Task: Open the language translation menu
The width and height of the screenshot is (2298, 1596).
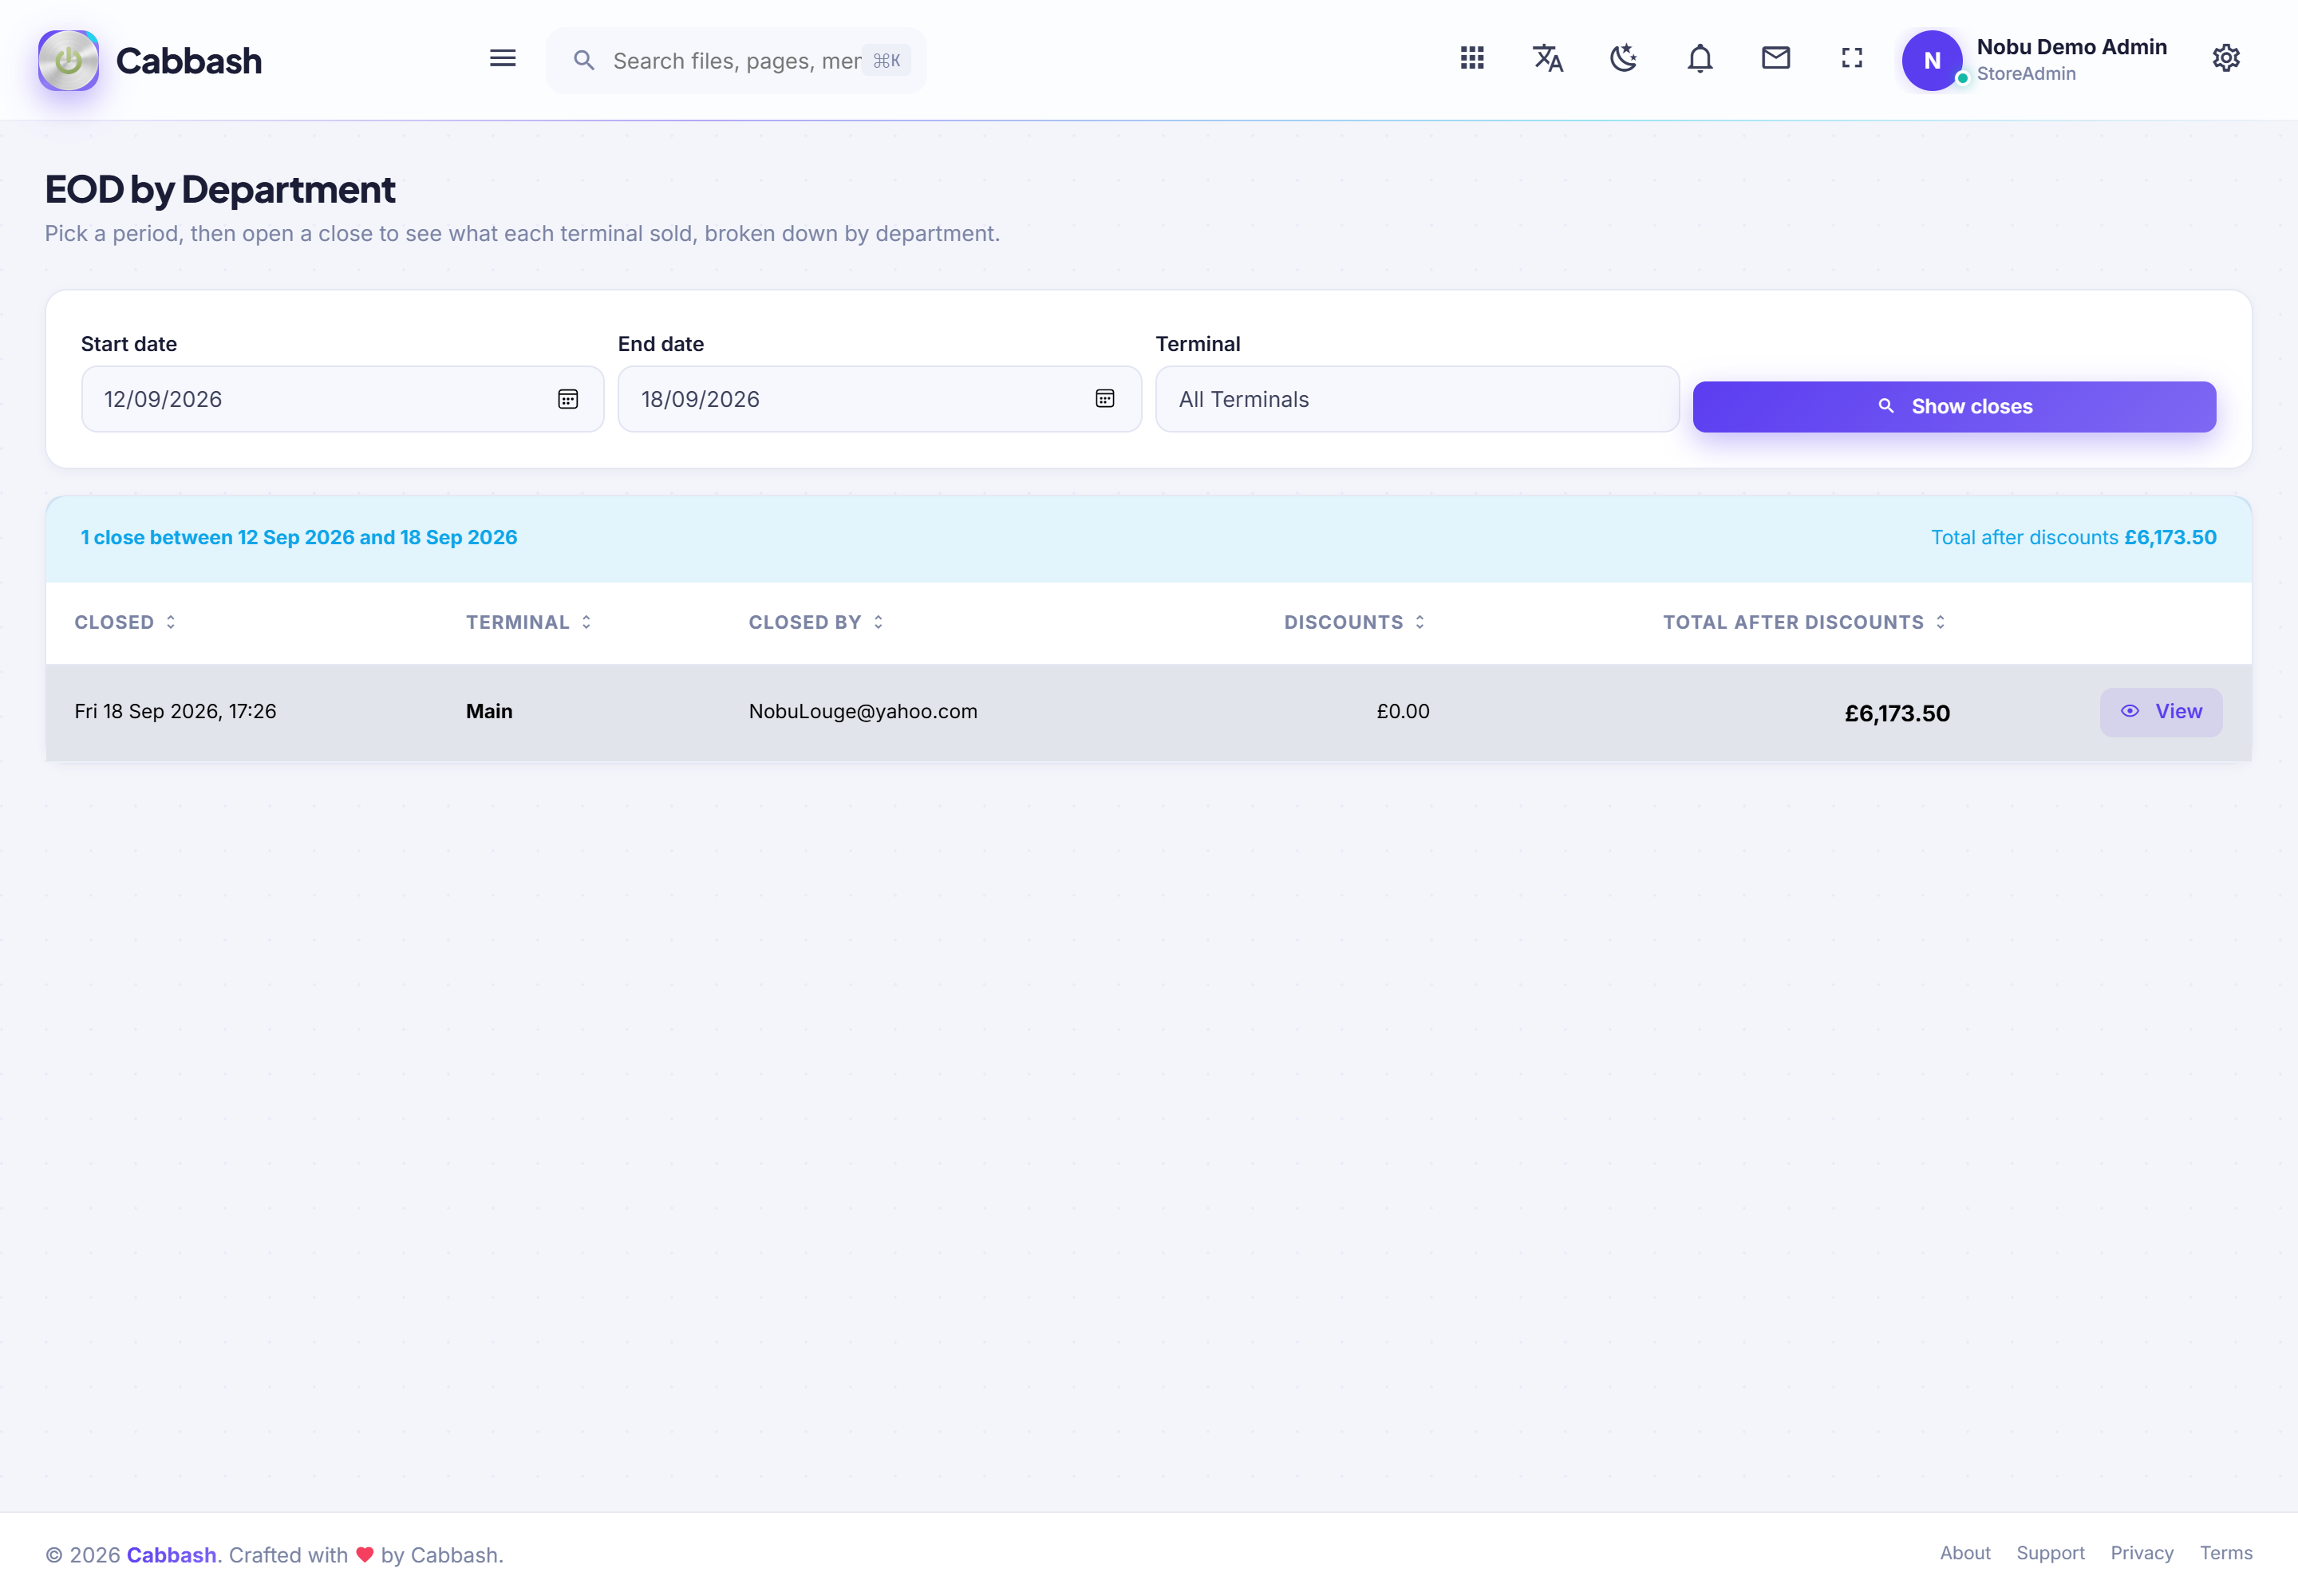Action: (1548, 58)
